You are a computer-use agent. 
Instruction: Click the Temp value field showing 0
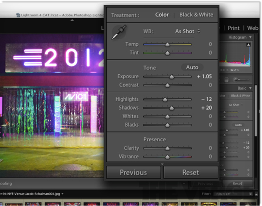click(210, 44)
